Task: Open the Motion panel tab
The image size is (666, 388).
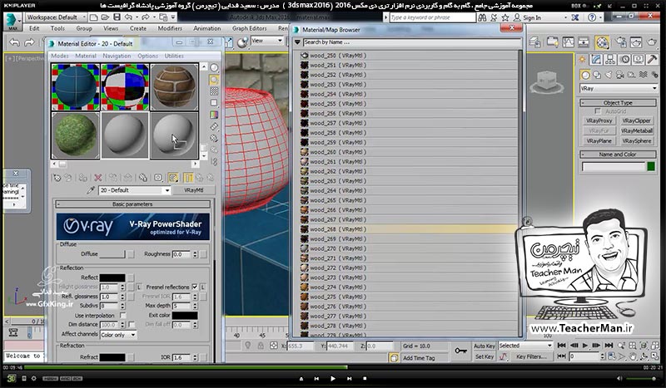Action: 624,60
